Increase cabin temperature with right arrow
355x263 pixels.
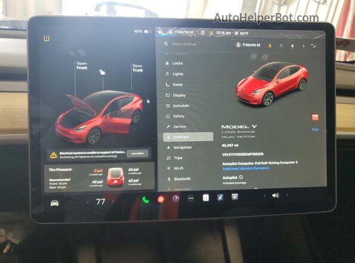click(x=113, y=201)
